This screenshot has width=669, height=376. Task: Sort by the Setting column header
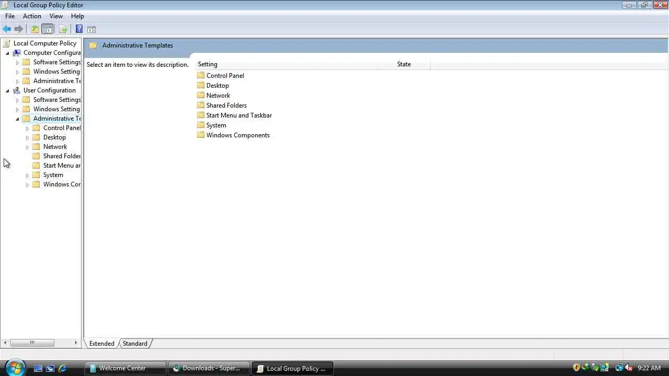click(x=286, y=64)
